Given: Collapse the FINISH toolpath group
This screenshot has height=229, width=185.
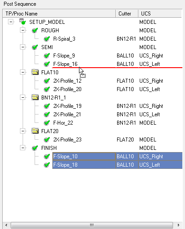Looking at the screenshot, I should point(23,148).
